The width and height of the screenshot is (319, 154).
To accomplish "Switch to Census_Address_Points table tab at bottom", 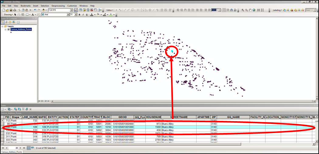I will click(12, 152).
